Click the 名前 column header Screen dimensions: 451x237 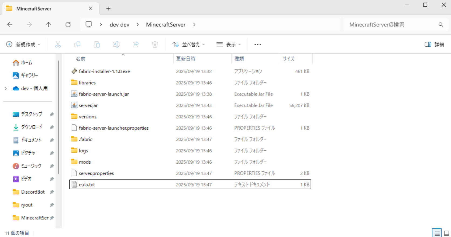pyautogui.click(x=81, y=59)
